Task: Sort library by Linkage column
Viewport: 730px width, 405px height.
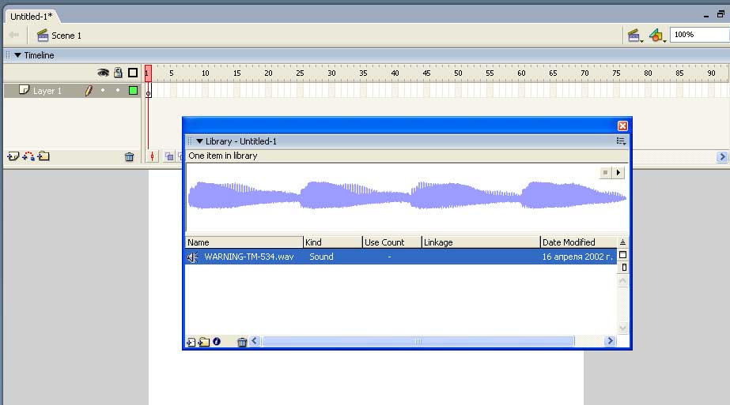Action: 481,242
